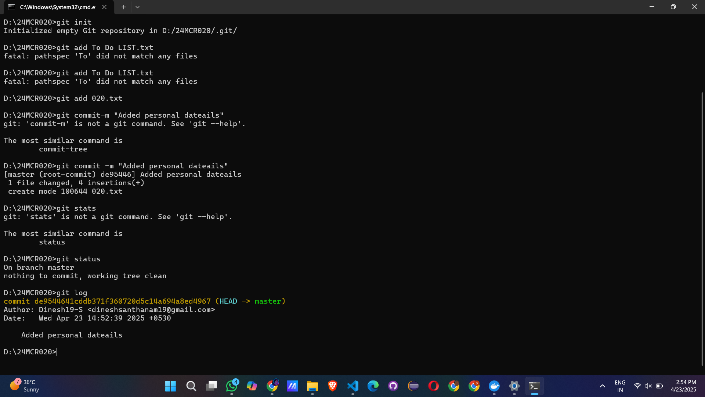Click 'git commit -m' successful command line
The height and width of the screenshot is (397, 705).
(x=116, y=166)
